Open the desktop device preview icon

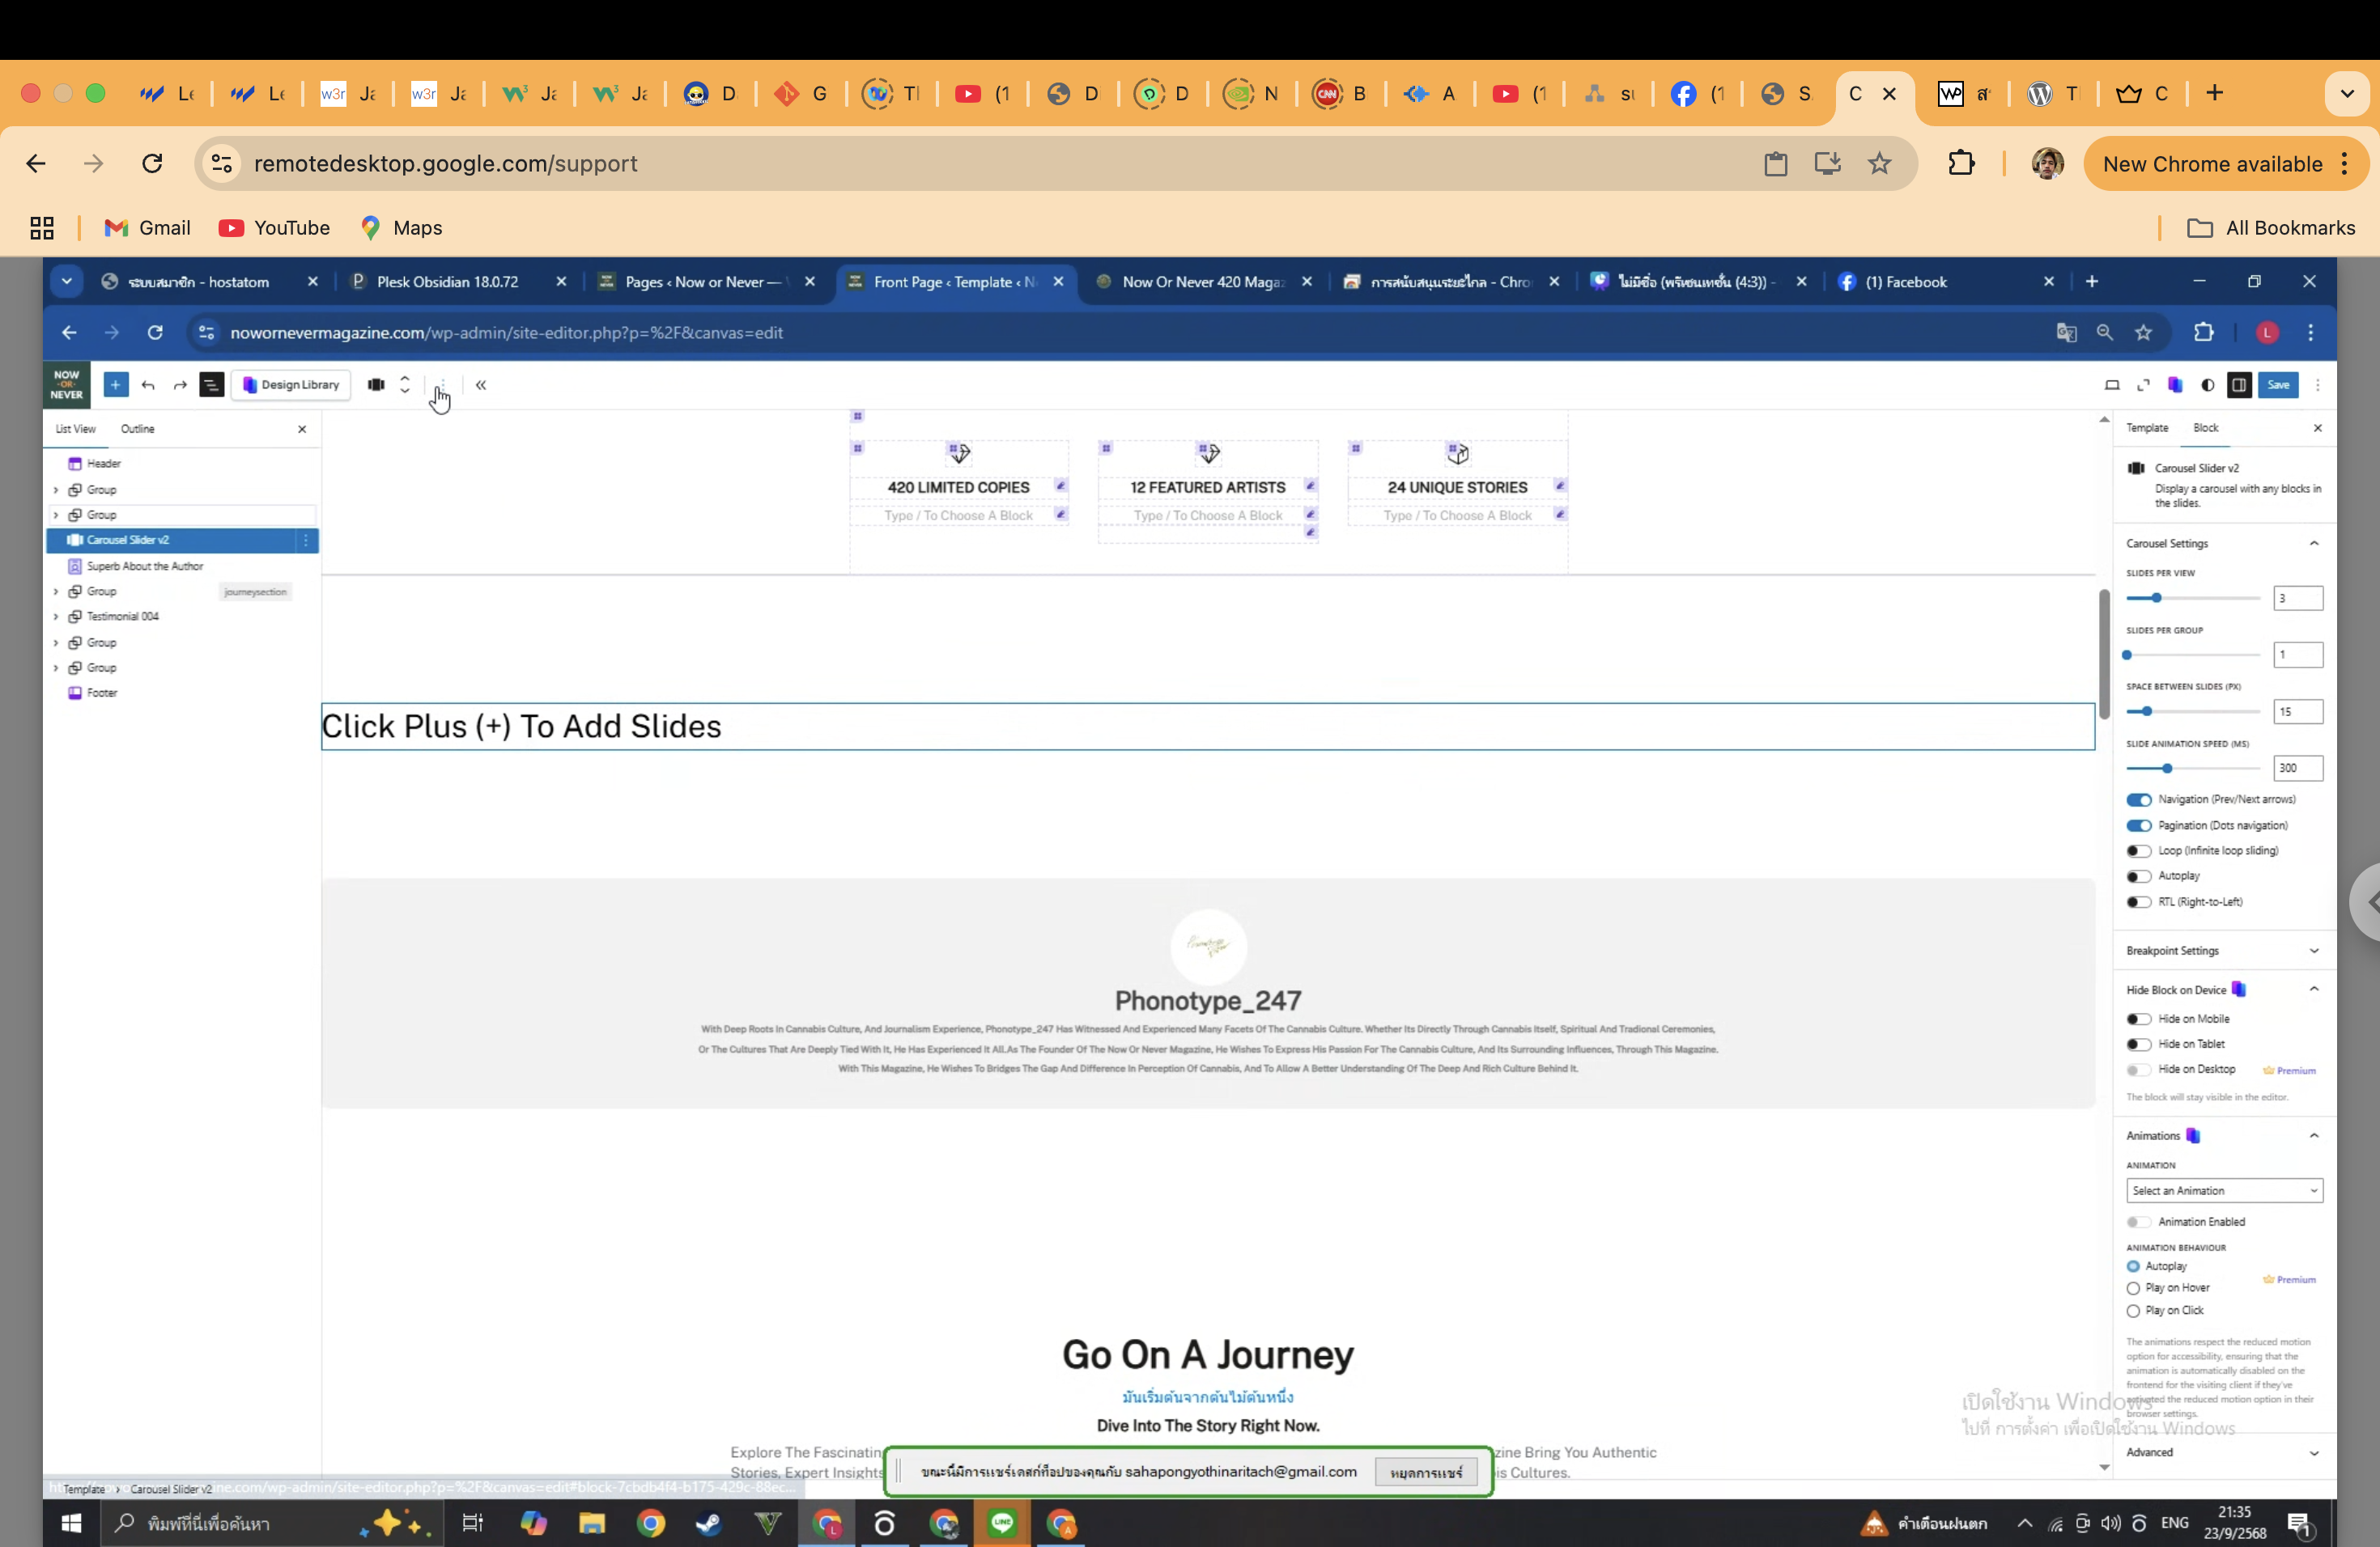point(2112,385)
